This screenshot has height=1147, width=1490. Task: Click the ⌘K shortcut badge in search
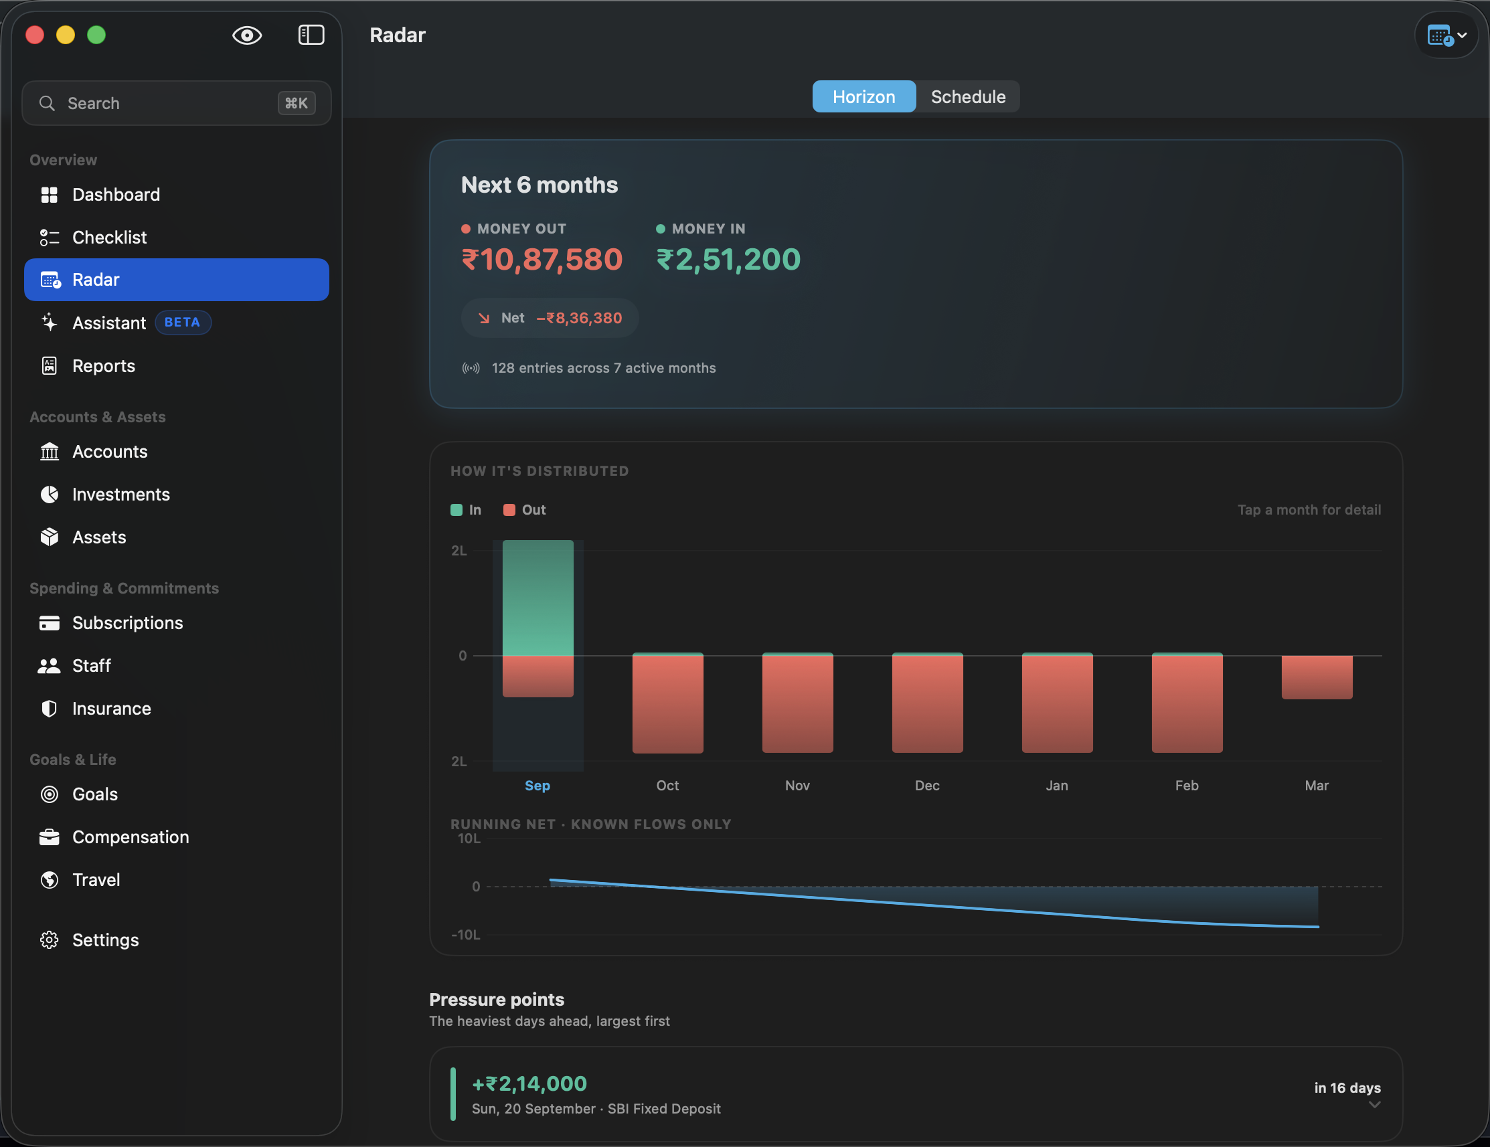pos(296,103)
